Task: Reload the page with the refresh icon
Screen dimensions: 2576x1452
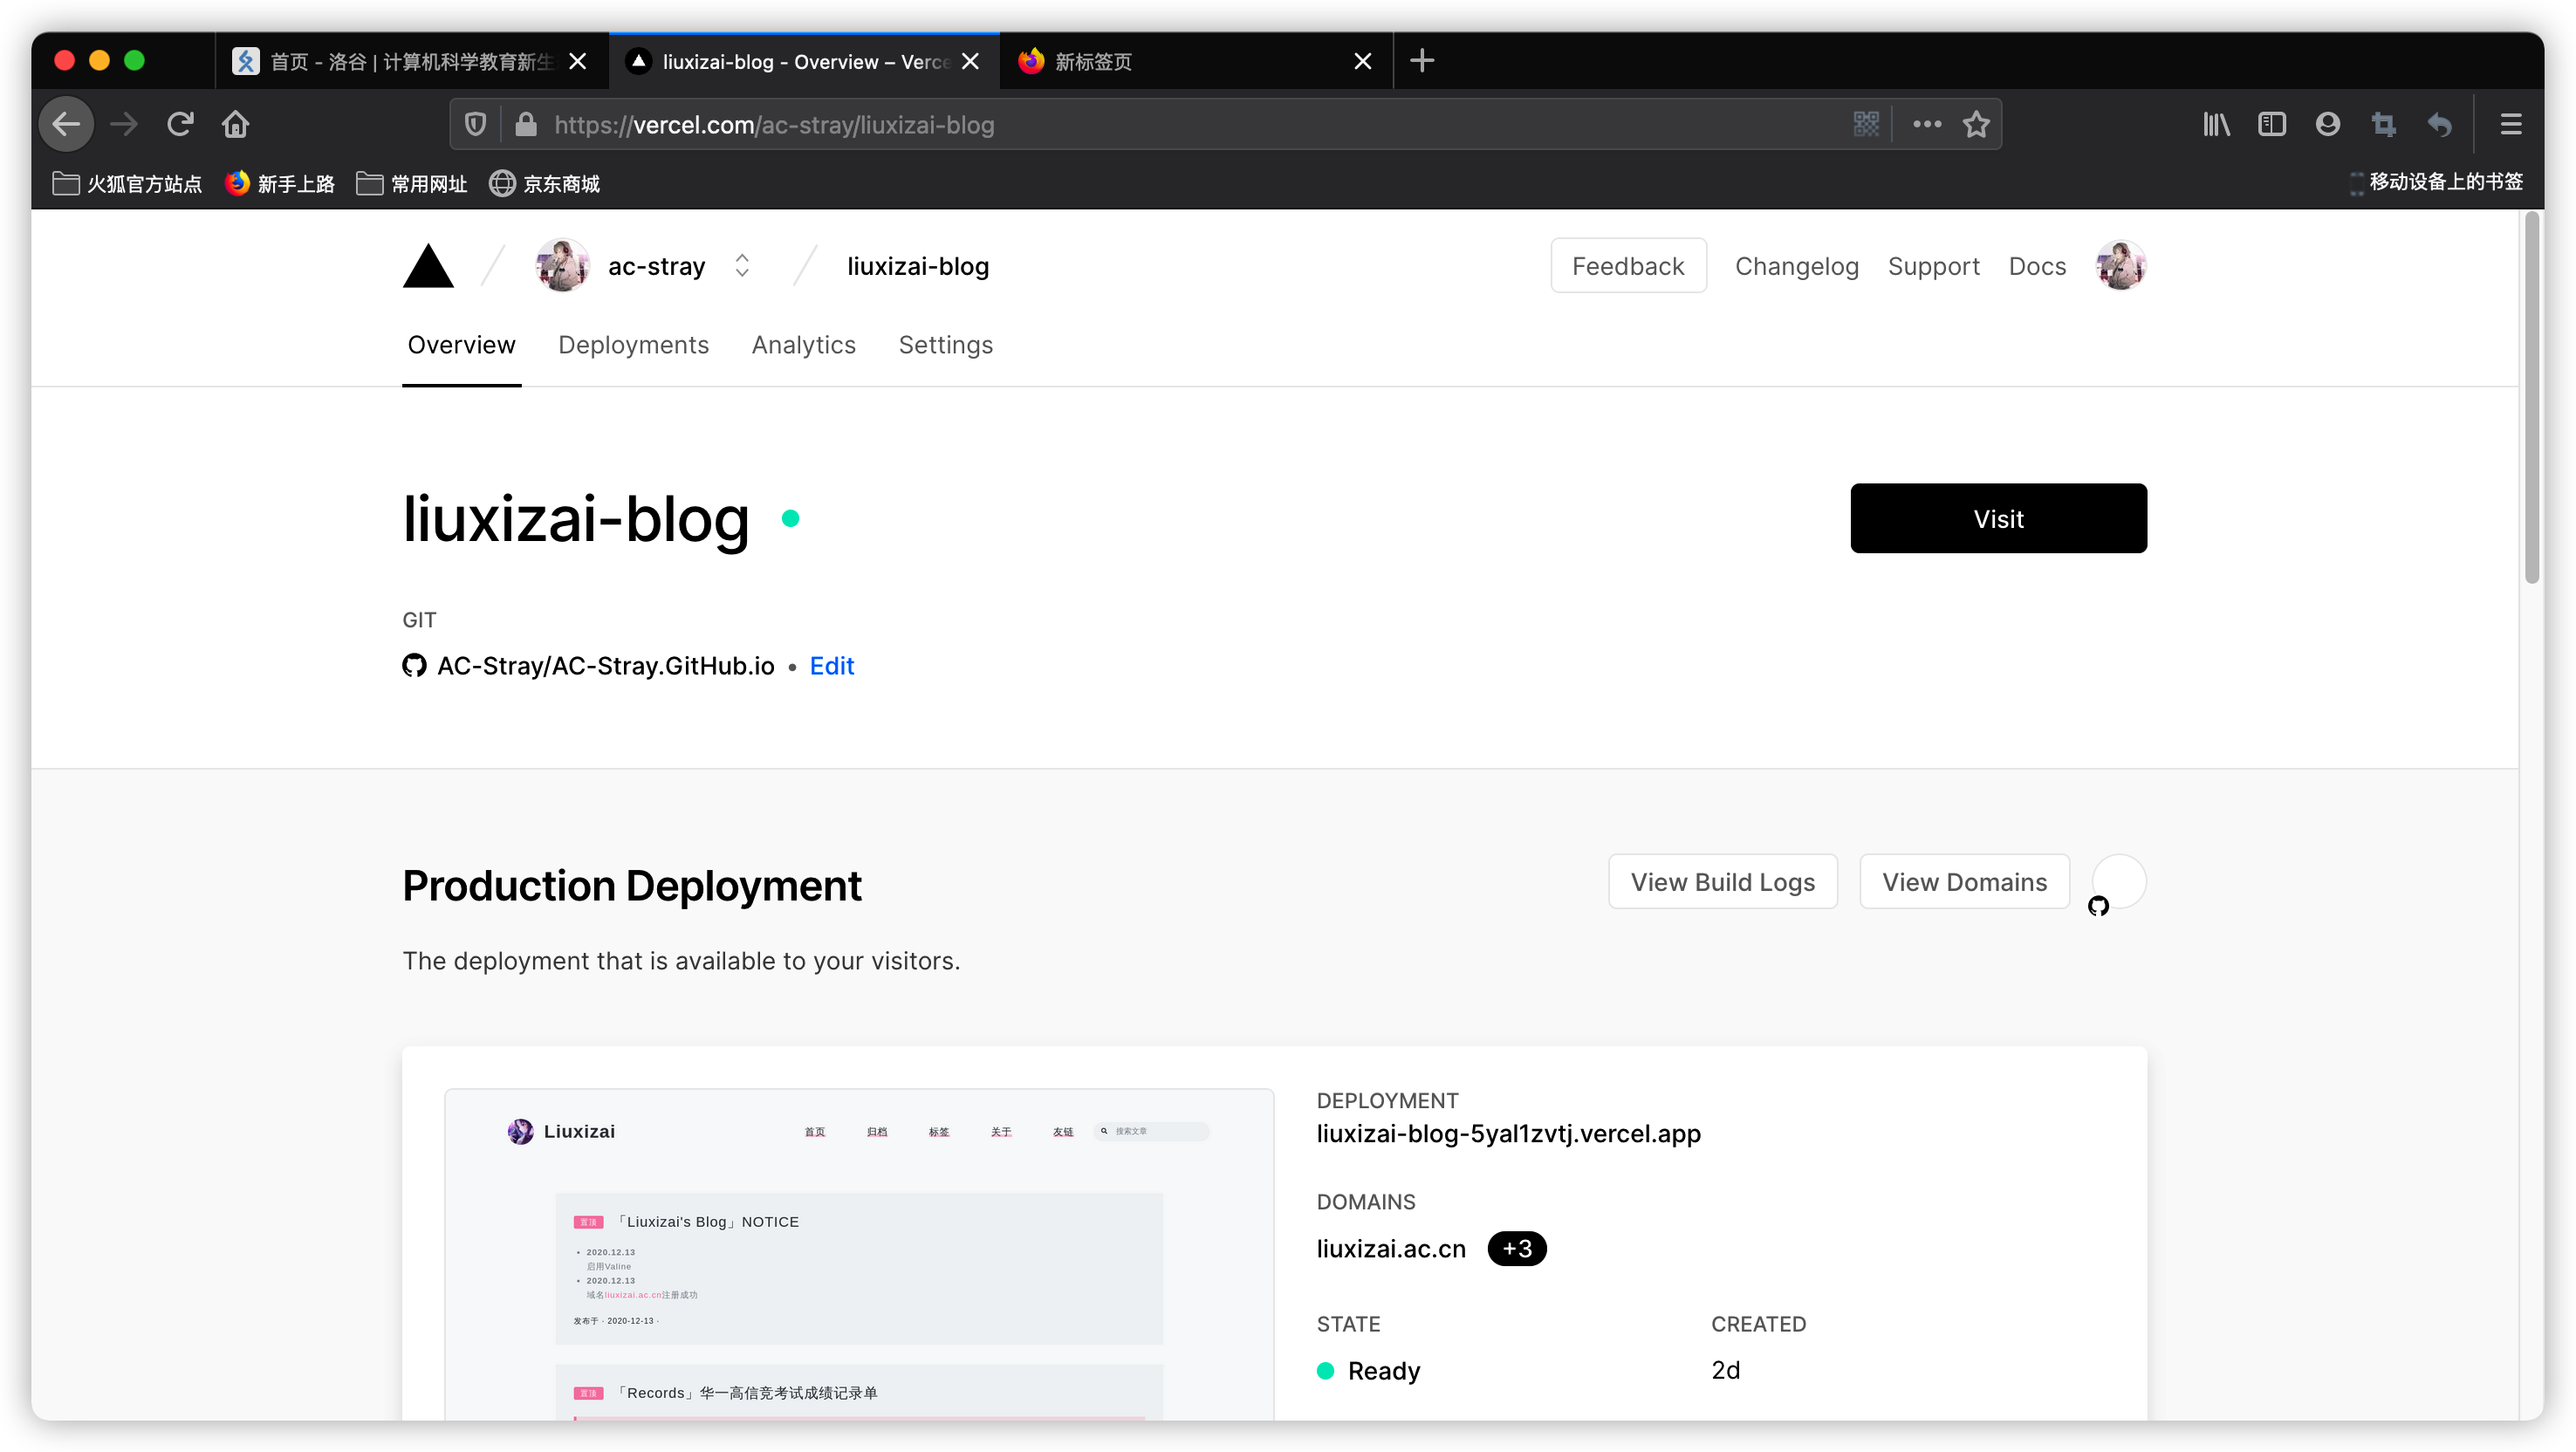Action: point(180,124)
